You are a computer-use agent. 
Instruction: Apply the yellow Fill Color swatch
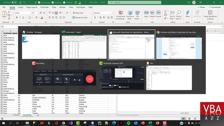pyautogui.click(x=36, y=17)
